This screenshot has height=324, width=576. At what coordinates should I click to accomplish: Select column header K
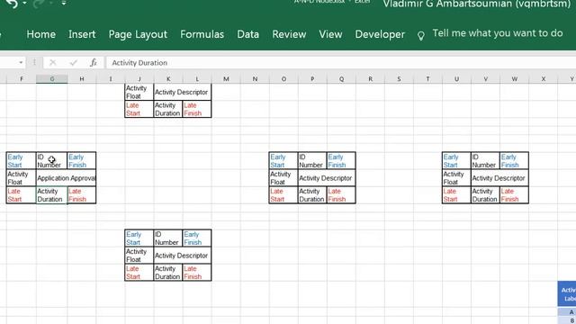pyautogui.click(x=168, y=79)
